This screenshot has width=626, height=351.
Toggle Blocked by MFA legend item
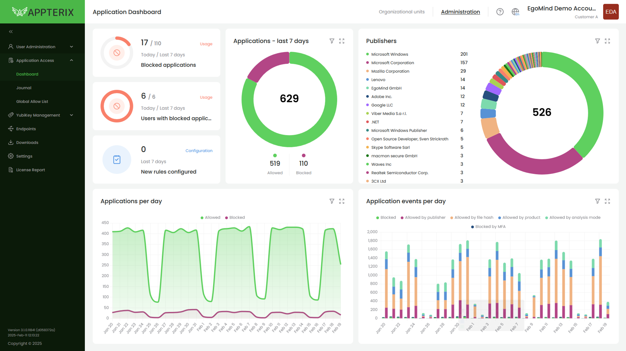(x=488, y=226)
